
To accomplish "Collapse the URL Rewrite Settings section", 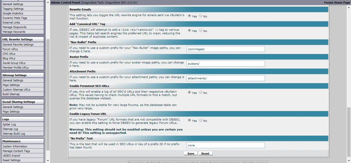I will coord(22,39).
